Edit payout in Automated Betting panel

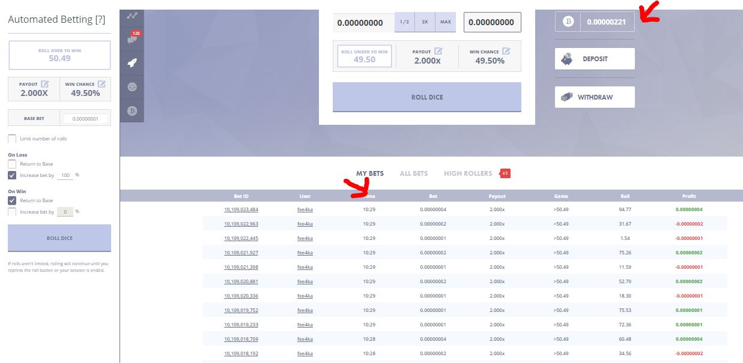coord(44,84)
